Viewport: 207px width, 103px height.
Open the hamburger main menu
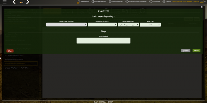(4, 2)
